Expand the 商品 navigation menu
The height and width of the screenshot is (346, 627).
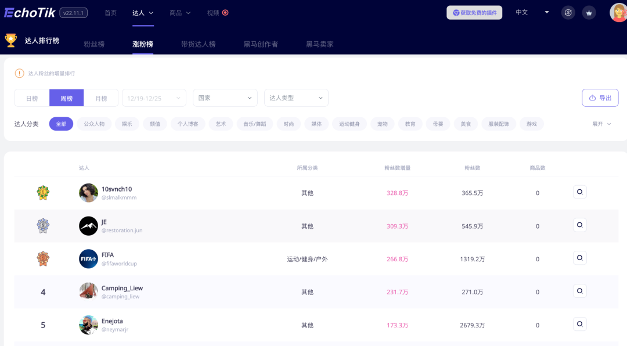coord(180,13)
